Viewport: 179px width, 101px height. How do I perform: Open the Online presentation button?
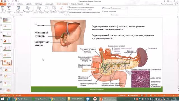(18, 10)
